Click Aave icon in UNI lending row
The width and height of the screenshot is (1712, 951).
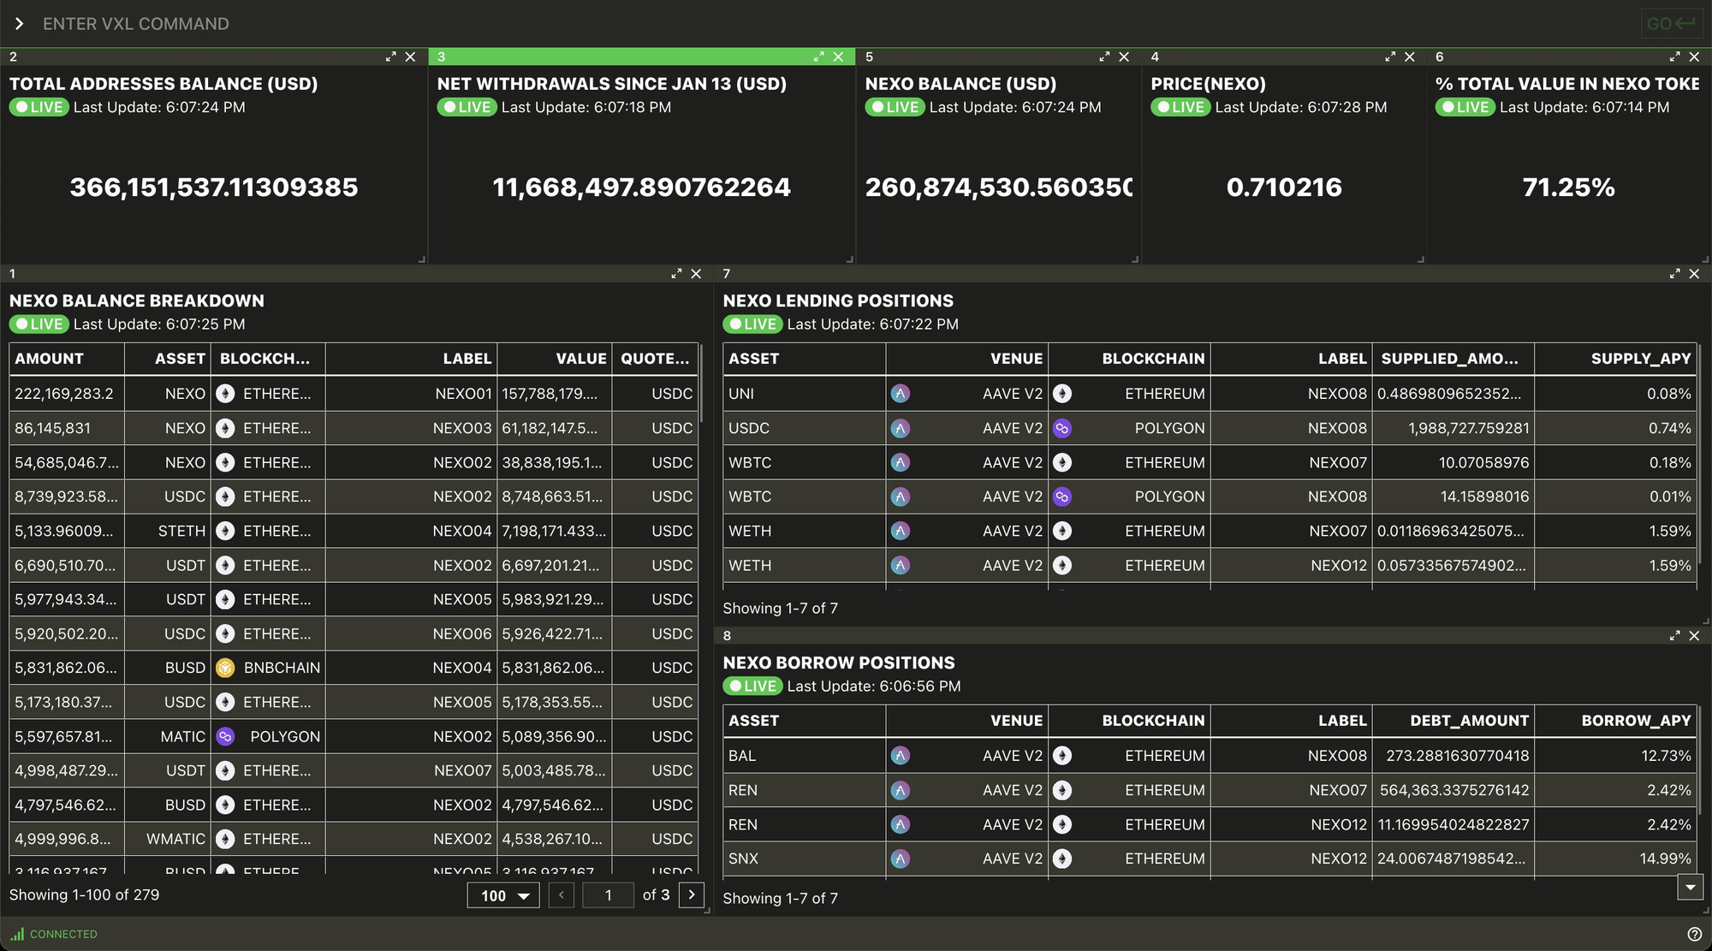click(x=900, y=394)
